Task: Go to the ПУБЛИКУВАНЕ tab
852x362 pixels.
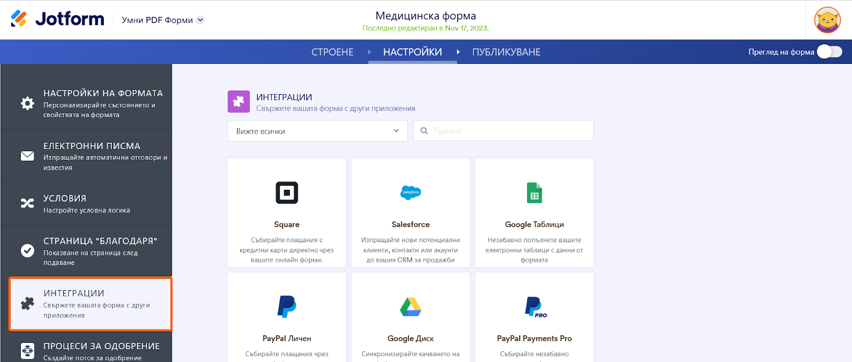Action: tap(506, 52)
